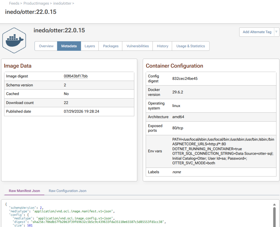Select the Metadata tab

point(69,46)
